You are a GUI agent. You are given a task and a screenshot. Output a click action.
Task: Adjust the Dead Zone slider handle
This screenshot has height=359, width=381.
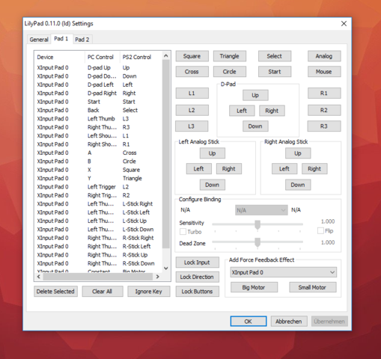[x=257, y=242]
